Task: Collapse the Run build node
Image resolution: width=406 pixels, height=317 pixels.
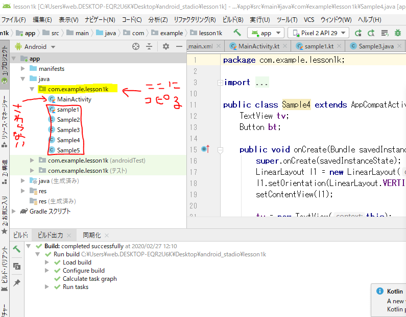Action: [38, 254]
